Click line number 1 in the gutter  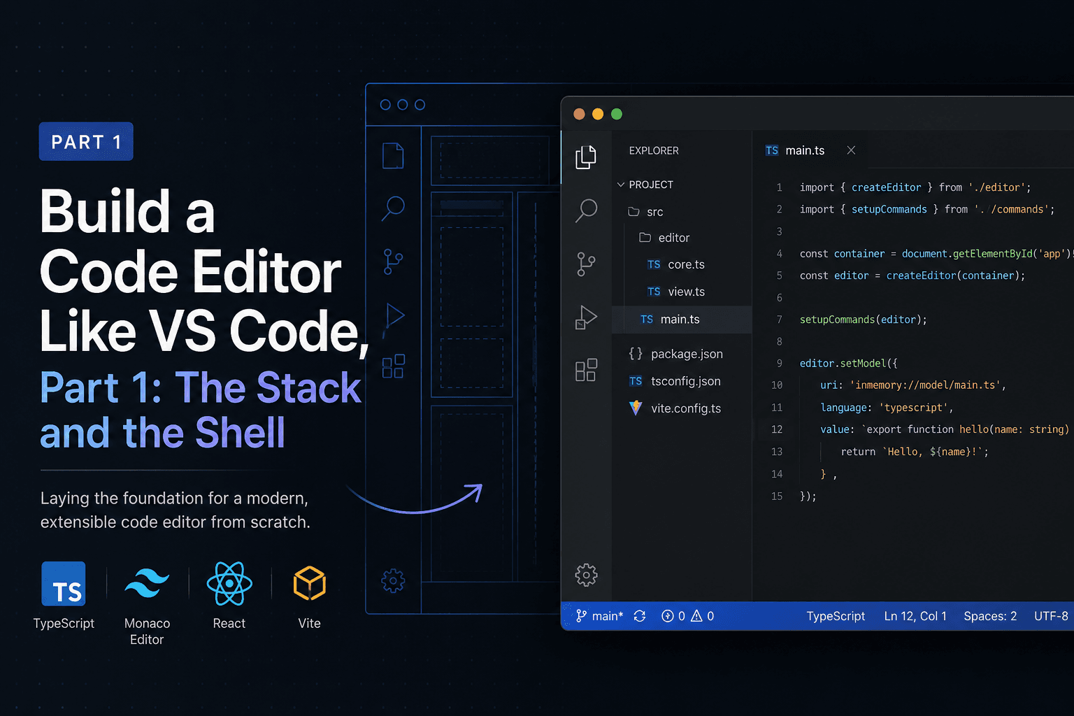coord(780,187)
